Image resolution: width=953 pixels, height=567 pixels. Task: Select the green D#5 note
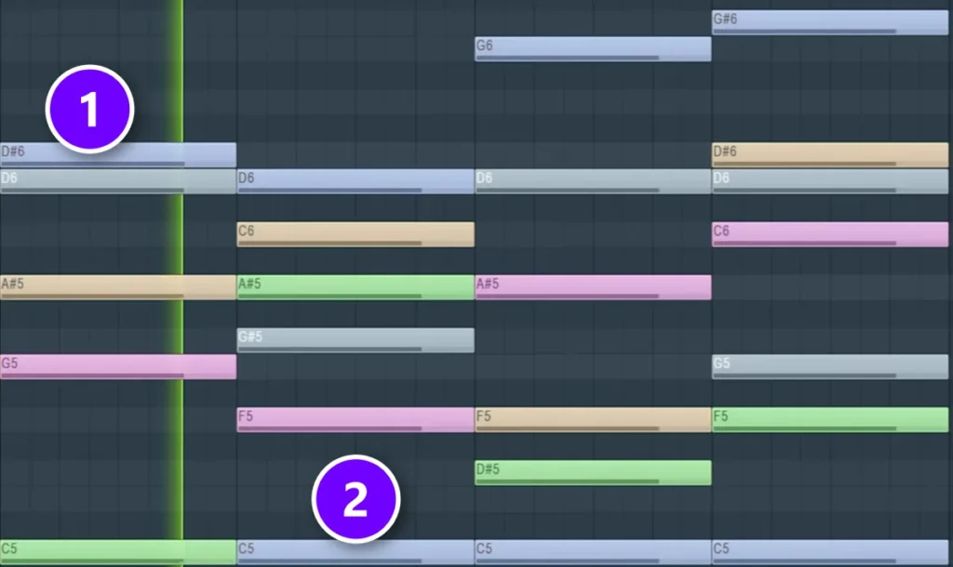coord(593,472)
